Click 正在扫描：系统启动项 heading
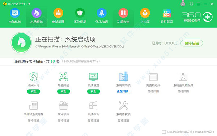Screen dimensions: 217x136 point(65,40)
